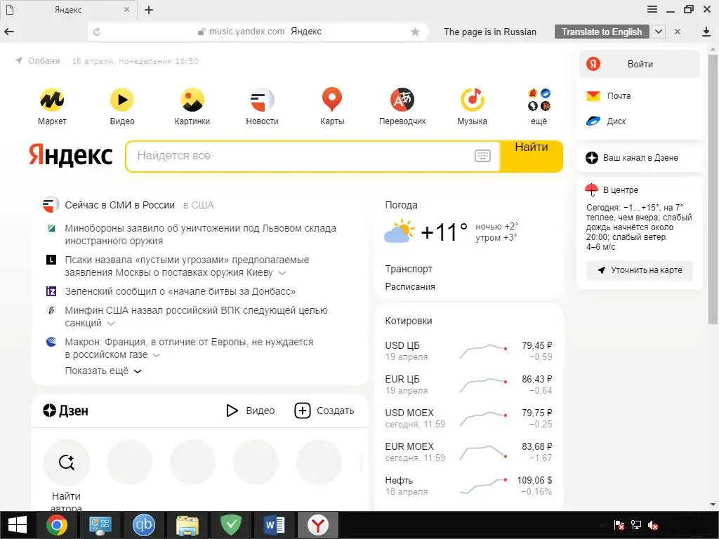Image resolution: width=719 pixels, height=539 pixels.
Task: Open a new browser tab
Action: point(149,10)
